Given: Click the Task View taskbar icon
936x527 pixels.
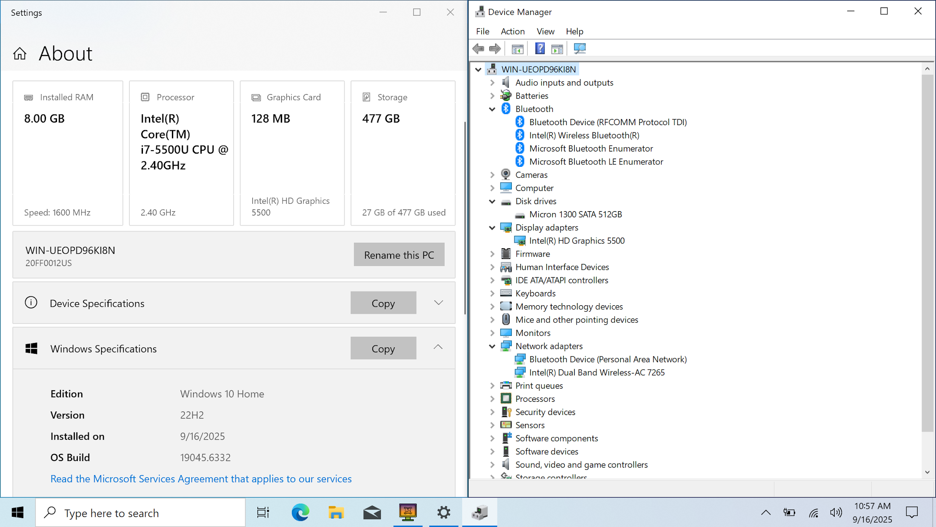Looking at the screenshot, I should 263,513.
